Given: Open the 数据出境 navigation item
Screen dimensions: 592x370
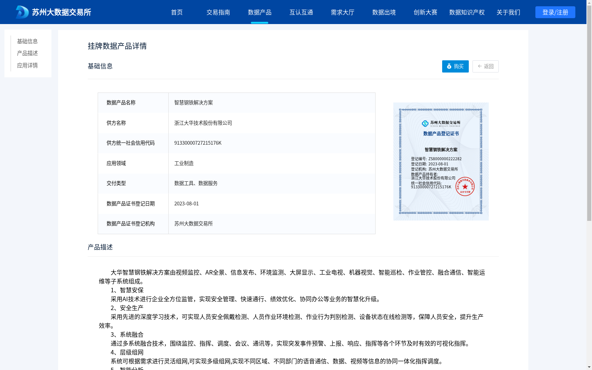Looking at the screenshot, I should click(384, 12).
